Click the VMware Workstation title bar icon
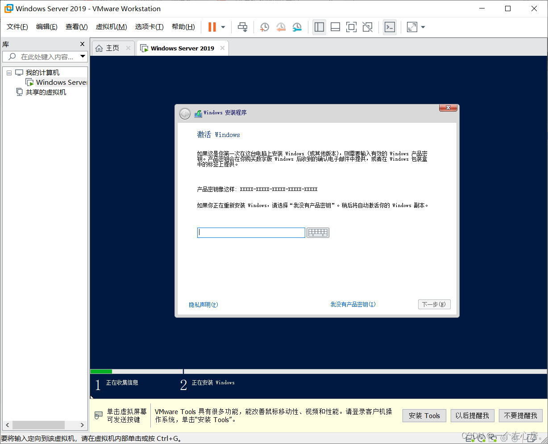 click(x=8, y=8)
